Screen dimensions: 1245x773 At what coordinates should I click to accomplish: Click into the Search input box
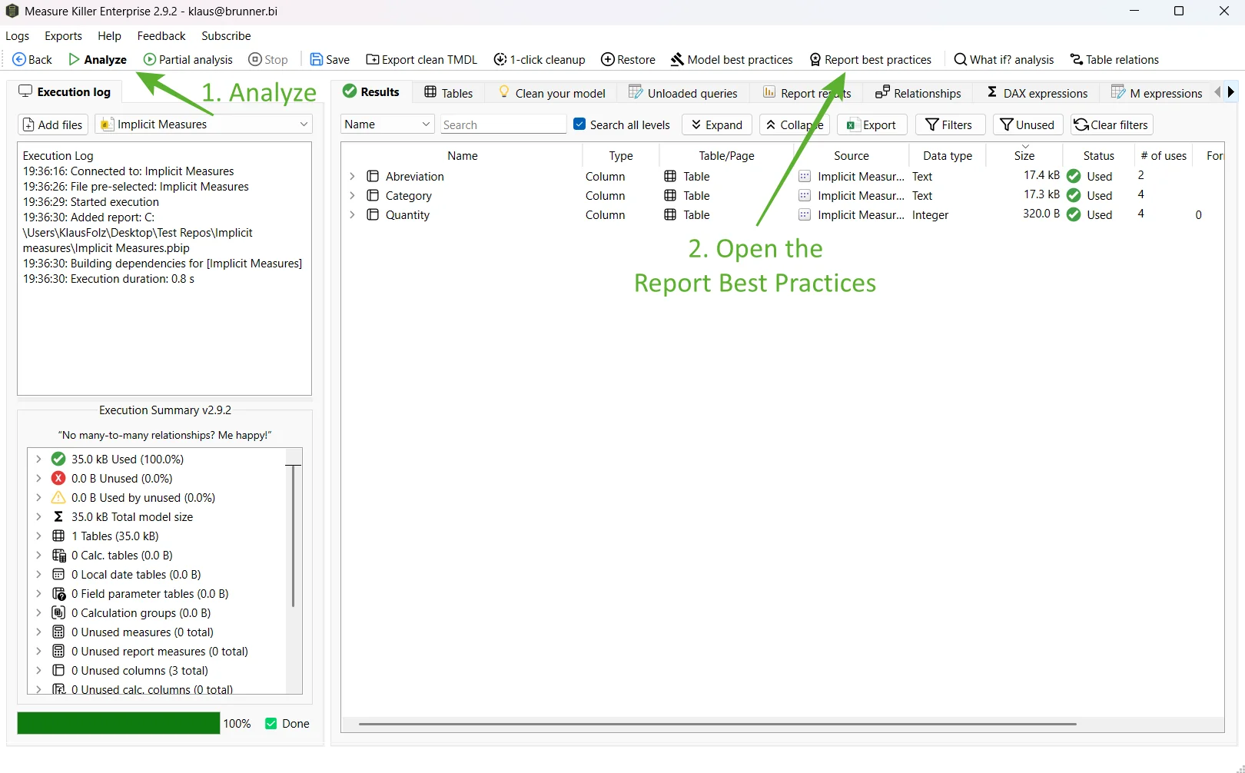click(503, 124)
